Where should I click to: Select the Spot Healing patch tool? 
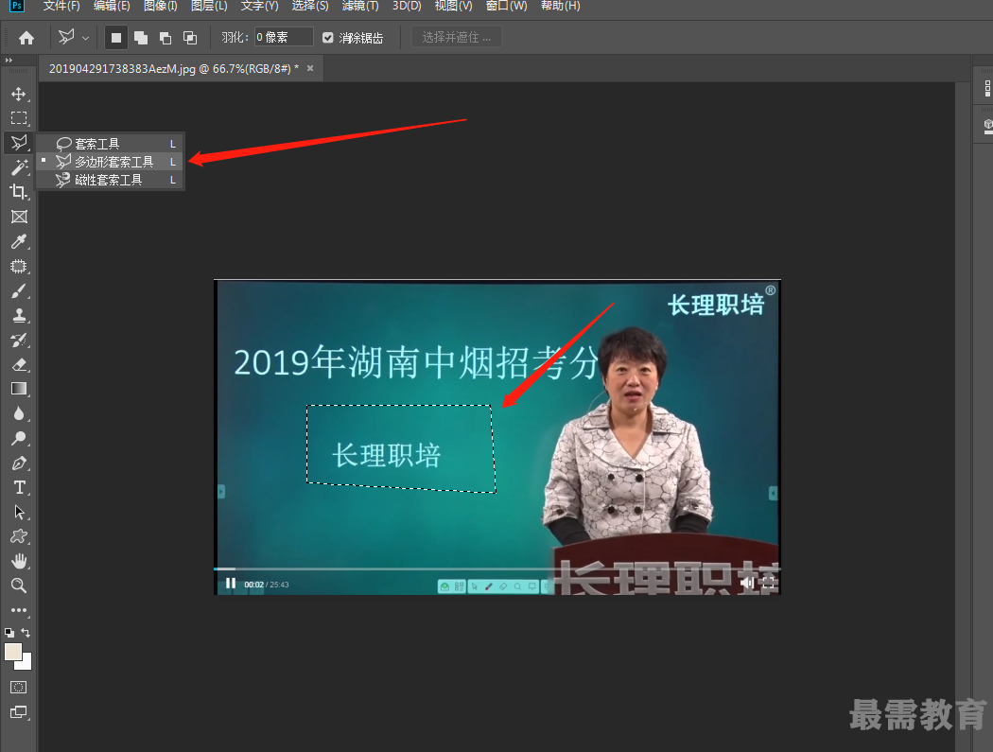coord(18,266)
